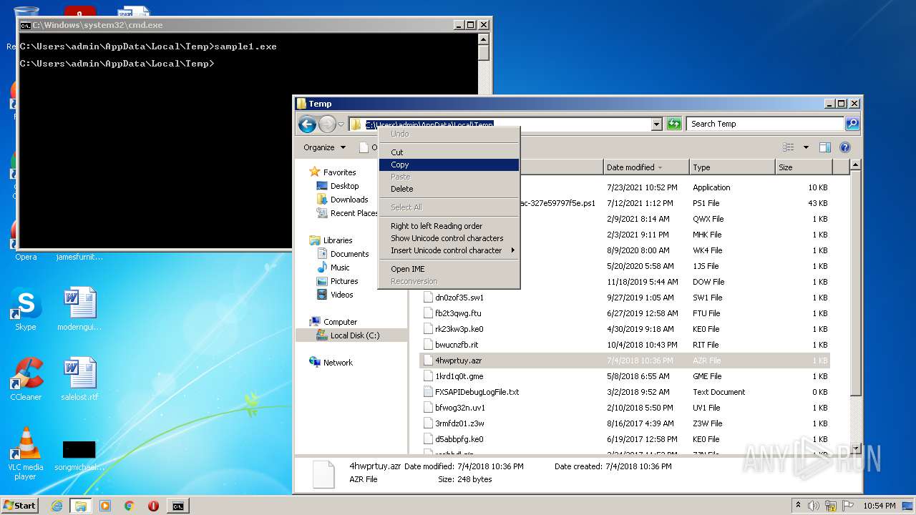Screen dimensions: 916x515
Task: Open the Explorer Help question mark icon
Action: (x=844, y=147)
